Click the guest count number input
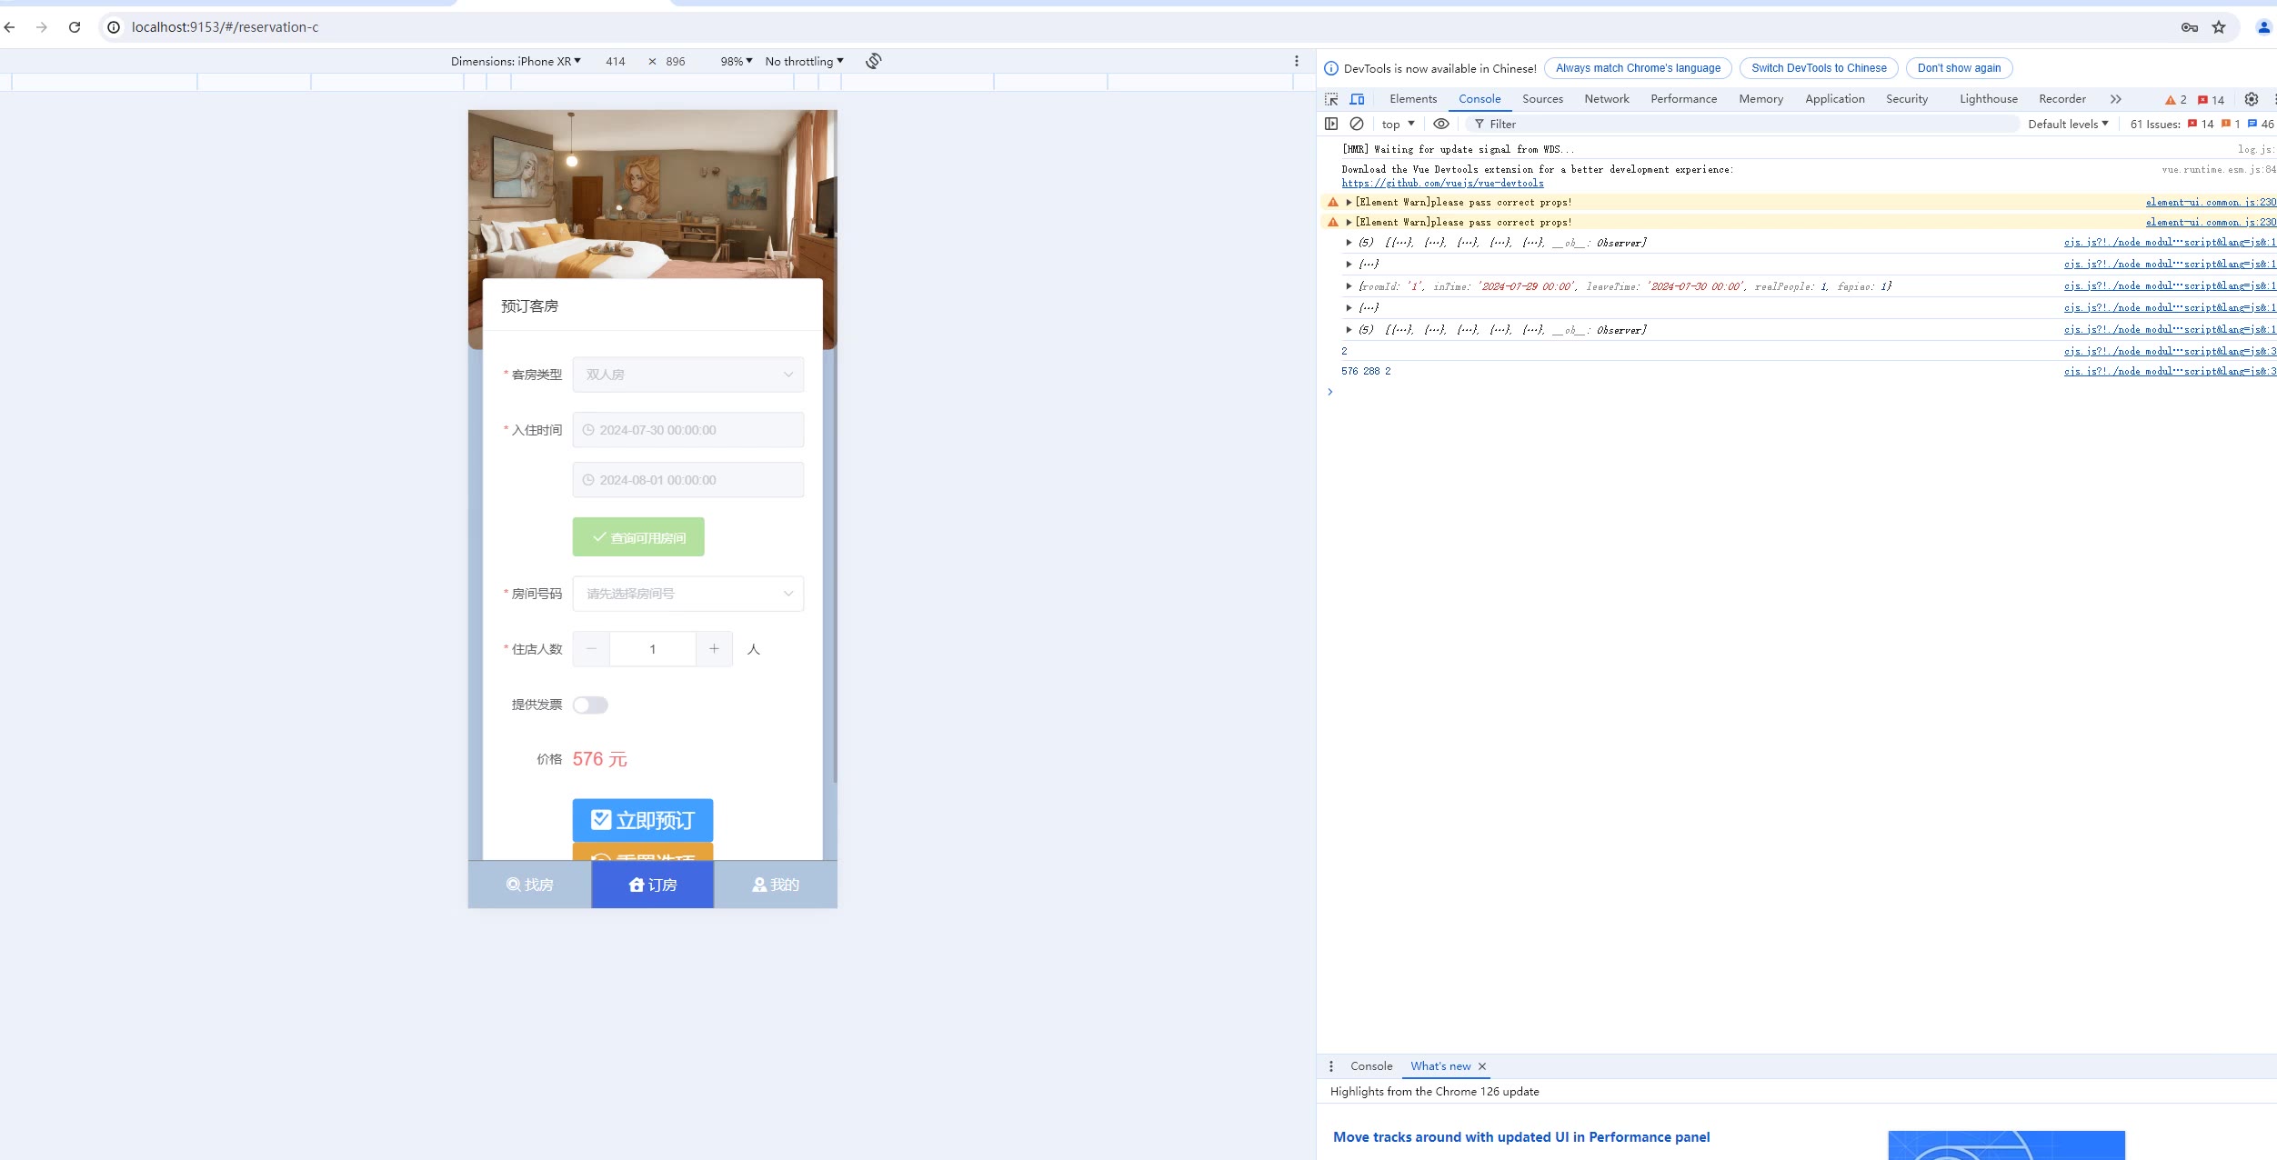Image resolution: width=2277 pixels, height=1160 pixels. (653, 649)
